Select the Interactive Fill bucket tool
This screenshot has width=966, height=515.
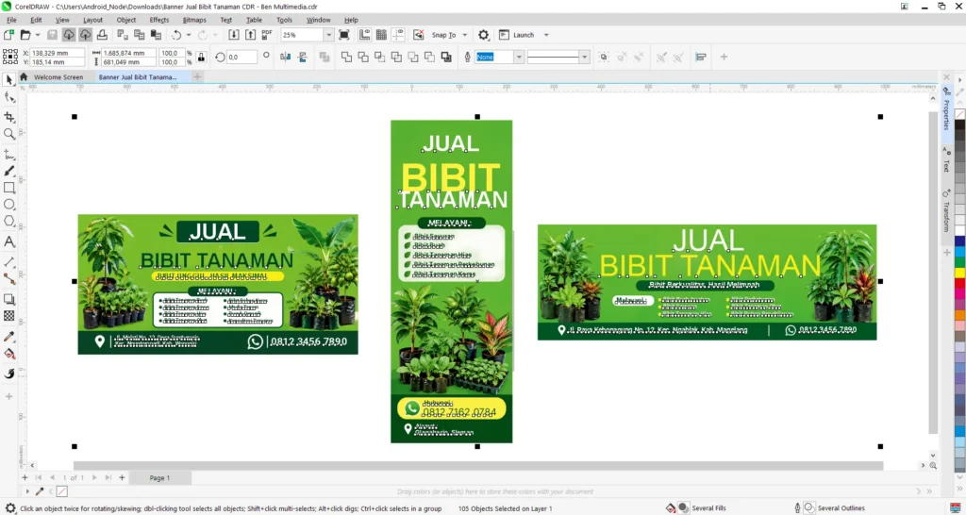pos(9,354)
